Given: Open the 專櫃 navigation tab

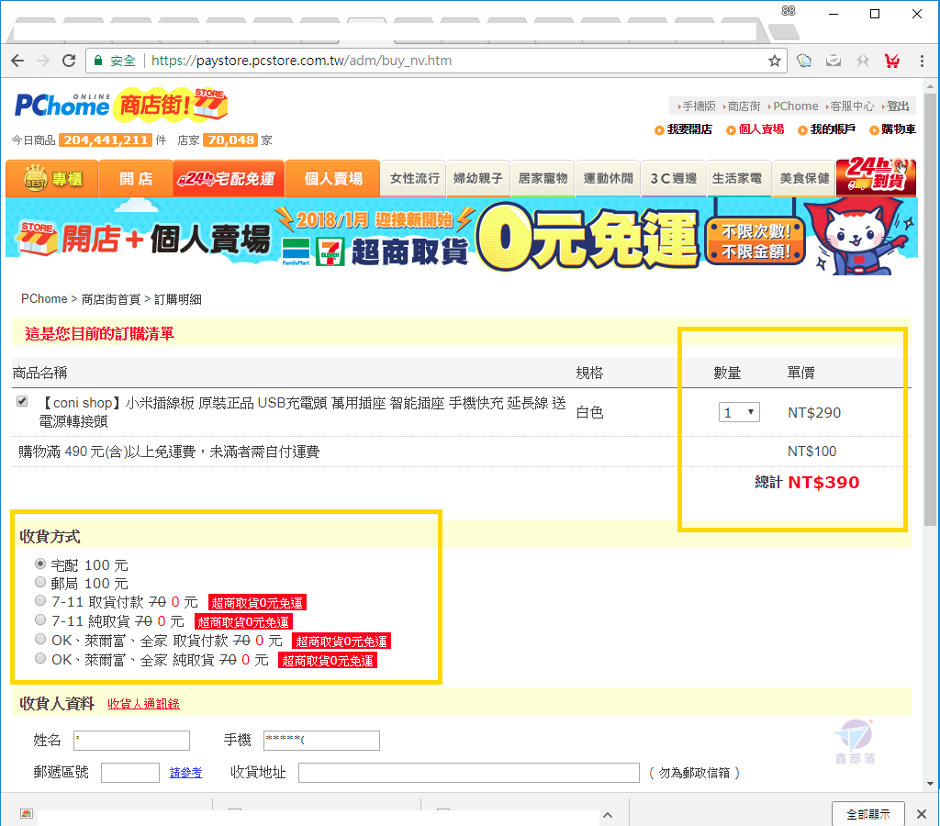Looking at the screenshot, I should coord(52,179).
